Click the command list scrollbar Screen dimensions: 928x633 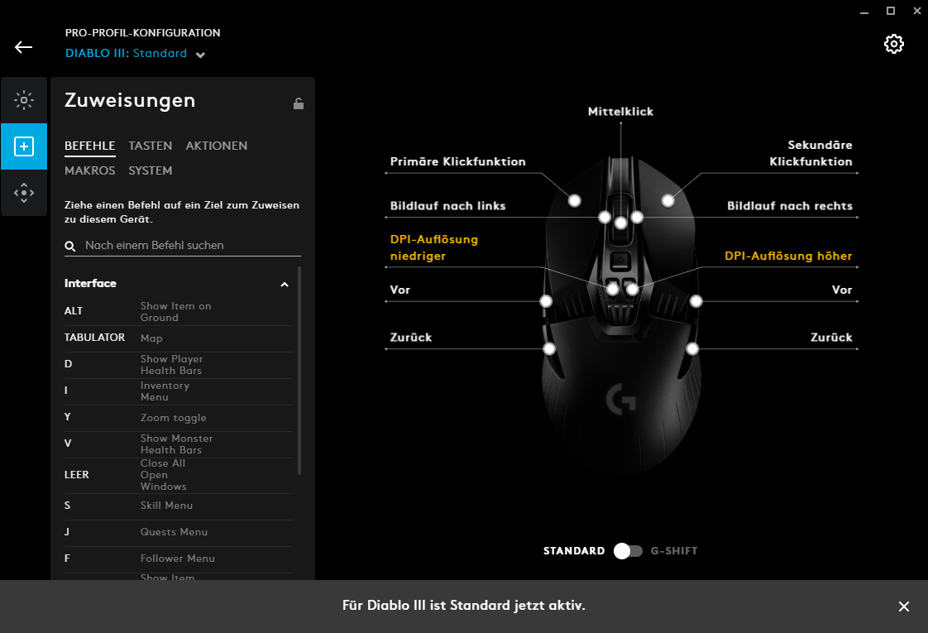[299, 371]
